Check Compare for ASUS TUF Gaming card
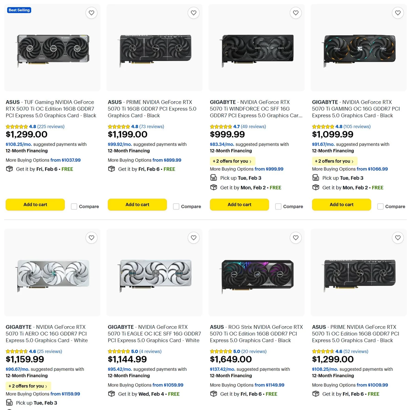 coord(74,206)
